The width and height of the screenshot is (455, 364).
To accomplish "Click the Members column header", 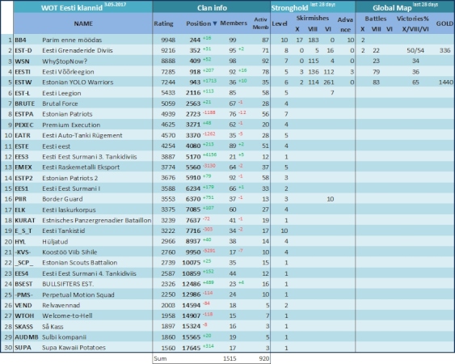I will pyautogui.click(x=234, y=23).
